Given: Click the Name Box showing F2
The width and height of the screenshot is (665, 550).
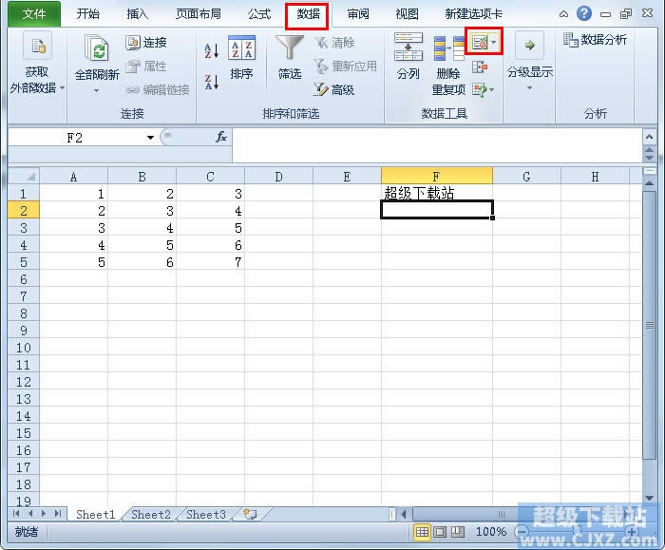Looking at the screenshot, I should click(75, 138).
